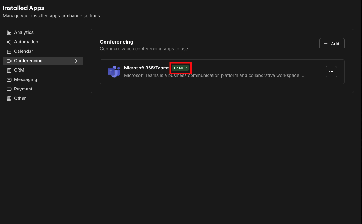Open the three-dot options menu for Teams
The image size is (362, 224).
coord(331,72)
